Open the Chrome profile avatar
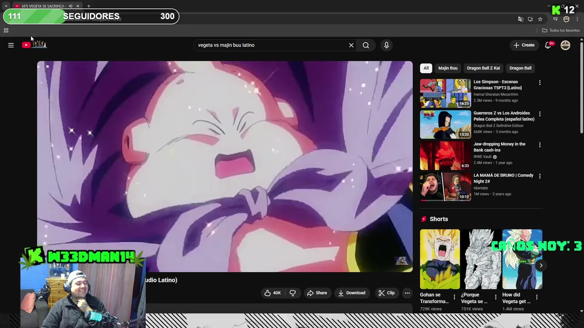This screenshot has width=584, height=328. 566,19
